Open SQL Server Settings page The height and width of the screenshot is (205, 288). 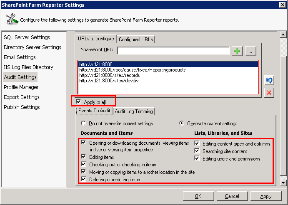(27, 37)
